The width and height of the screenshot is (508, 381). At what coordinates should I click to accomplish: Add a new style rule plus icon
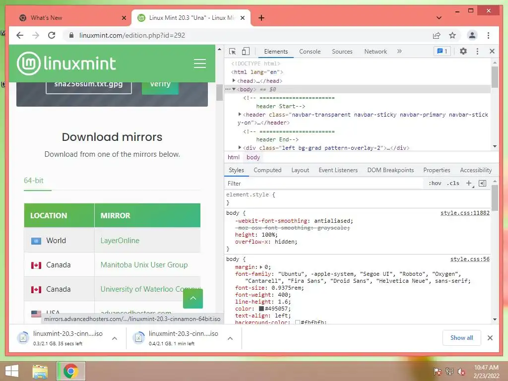(x=469, y=184)
